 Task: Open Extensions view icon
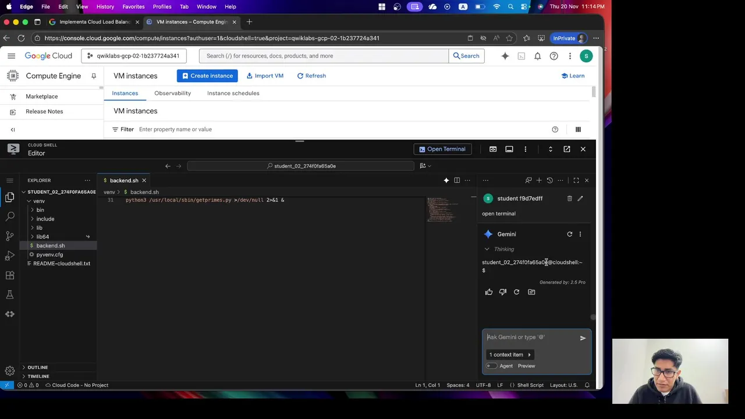tap(10, 275)
